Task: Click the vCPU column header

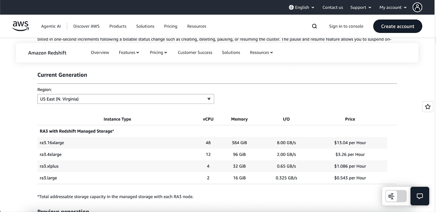Action: tap(208, 119)
